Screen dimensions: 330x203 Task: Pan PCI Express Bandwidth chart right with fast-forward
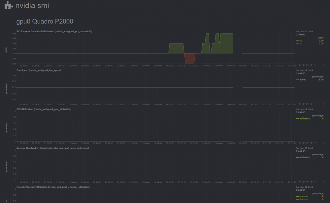pyautogui.click(x=308, y=65)
